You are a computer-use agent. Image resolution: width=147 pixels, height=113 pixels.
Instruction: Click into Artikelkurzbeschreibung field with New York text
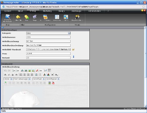click(48, 45)
